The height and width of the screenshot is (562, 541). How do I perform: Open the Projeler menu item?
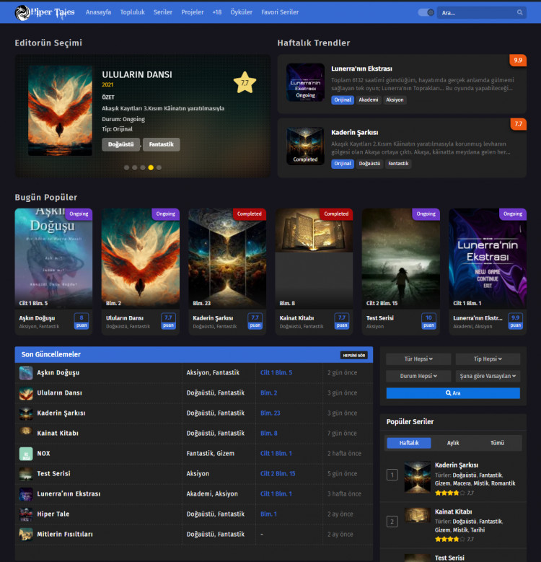(x=193, y=12)
